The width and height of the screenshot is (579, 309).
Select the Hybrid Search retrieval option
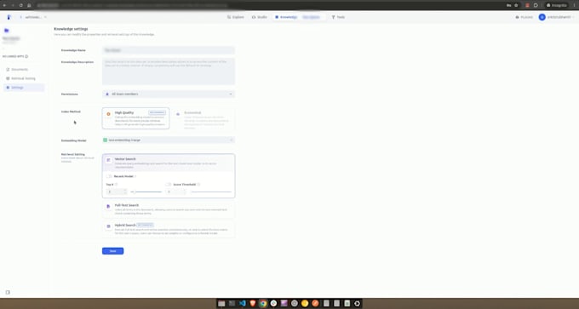(169, 229)
